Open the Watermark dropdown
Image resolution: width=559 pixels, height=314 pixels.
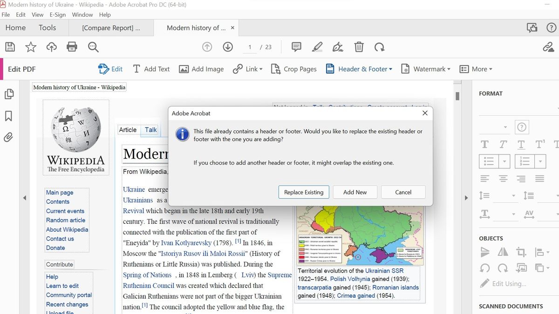click(x=425, y=68)
